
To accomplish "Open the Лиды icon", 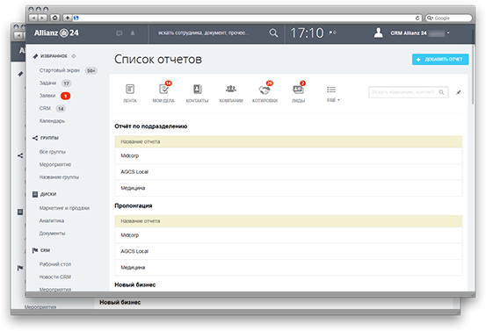I will click(x=298, y=90).
